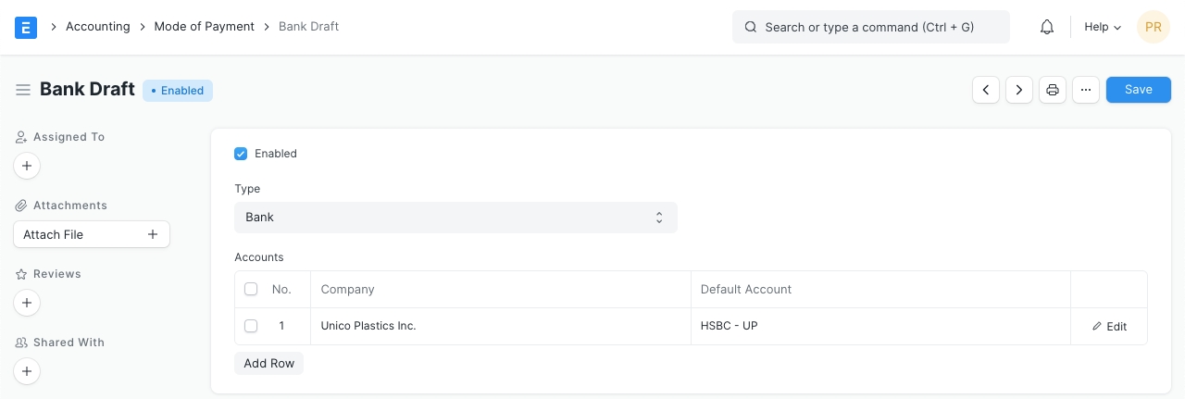The height and width of the screenshot is (399, 1185).
Task: Navigate to Mode of Payment breadcrumb
Action: 204,27
